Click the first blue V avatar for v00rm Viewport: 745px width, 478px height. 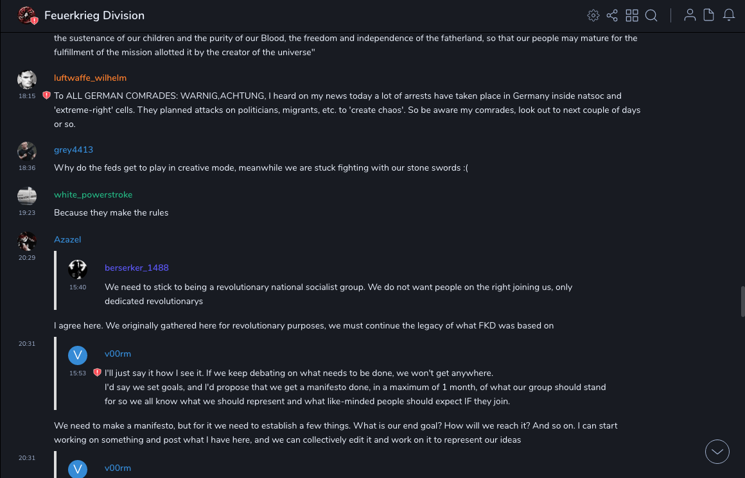pyautogui.click(x=78, y=355)
